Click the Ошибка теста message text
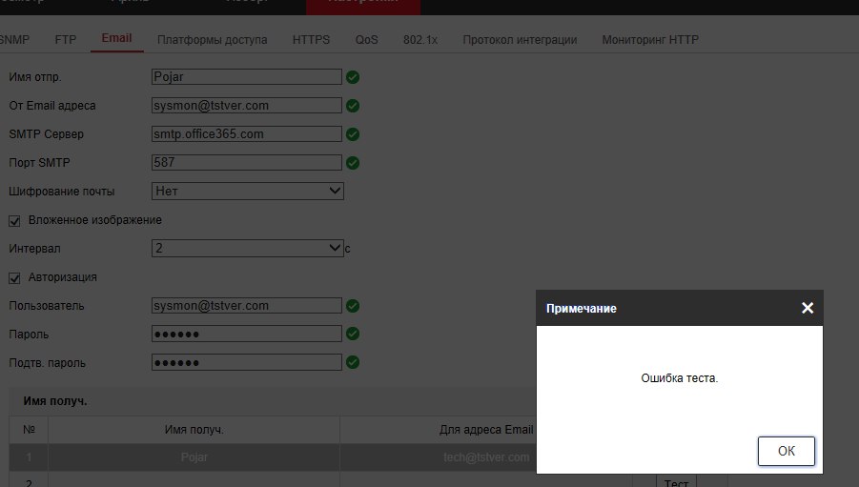Screen dimensions: 859x487 (680, 378)
